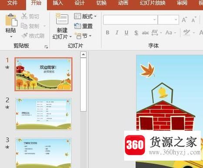
Task: Click the slide panel scroll-up arrow
Action: [83, 55]
